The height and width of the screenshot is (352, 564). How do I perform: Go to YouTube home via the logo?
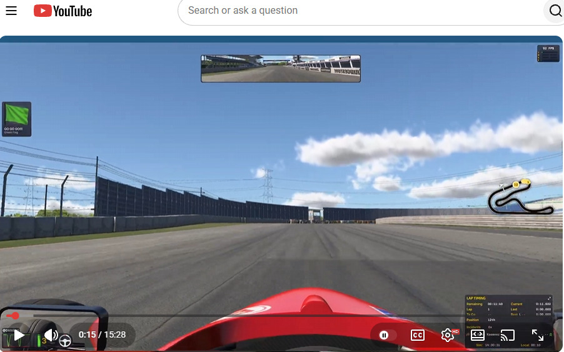pyautogui.click(x=63, y=11)
